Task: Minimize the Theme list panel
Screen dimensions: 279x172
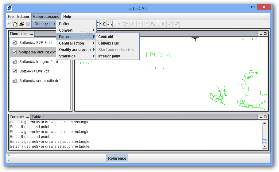Action: (32, 34)
